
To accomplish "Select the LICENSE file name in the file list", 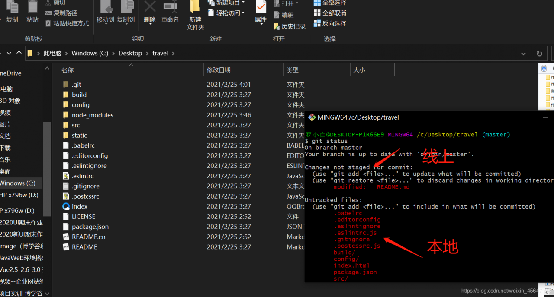I will tap(84, 217).
